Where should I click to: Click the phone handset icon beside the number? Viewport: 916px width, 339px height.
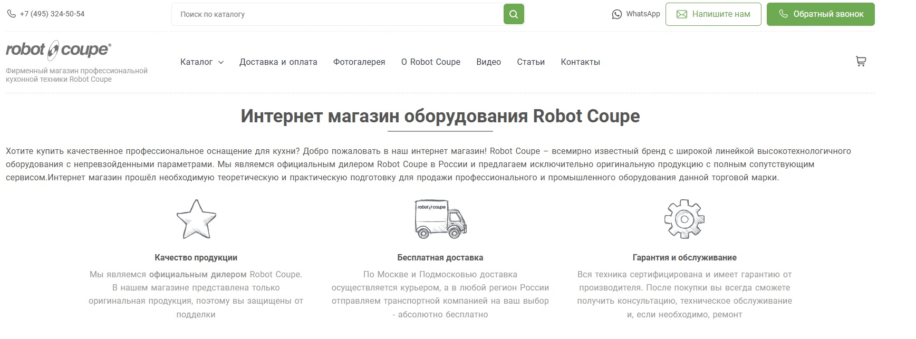pos(11,14)
